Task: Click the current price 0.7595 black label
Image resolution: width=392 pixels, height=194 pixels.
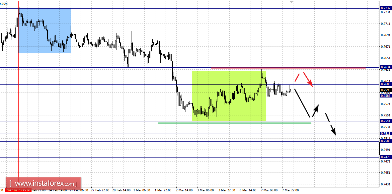Action: (x=386, y=90)
